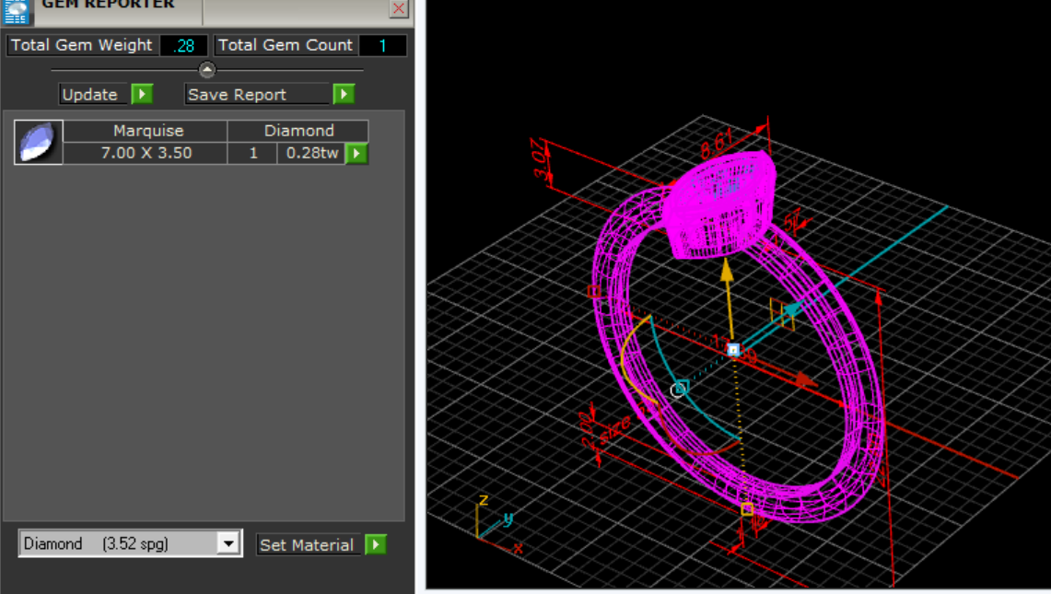Select the Marquise gem thumbnail

(38, 142)
